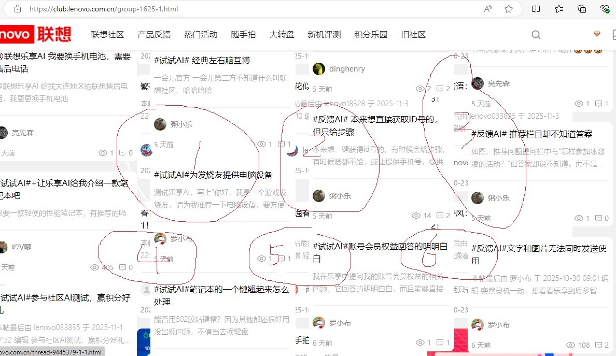Click the Lenovo 联想 logo
The width and height of the screenshot is (616, 356).
click(35, 34)
